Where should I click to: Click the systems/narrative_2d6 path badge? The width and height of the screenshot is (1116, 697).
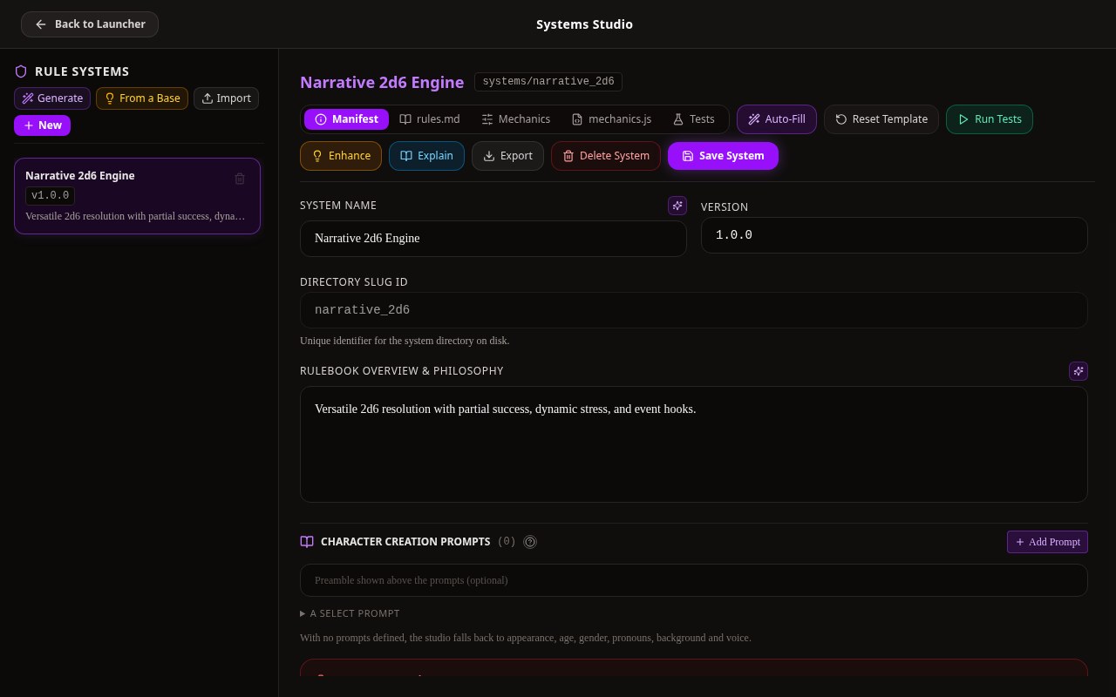pyautogui.click(x=548, y=82)
